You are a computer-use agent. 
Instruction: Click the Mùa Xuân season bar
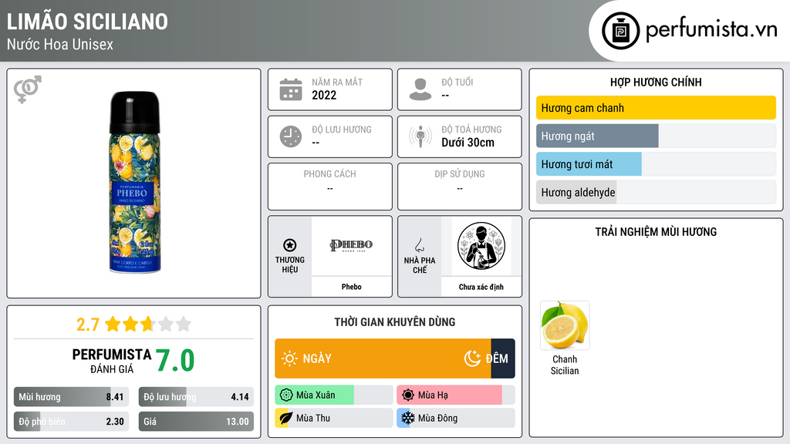pos(333,395)
